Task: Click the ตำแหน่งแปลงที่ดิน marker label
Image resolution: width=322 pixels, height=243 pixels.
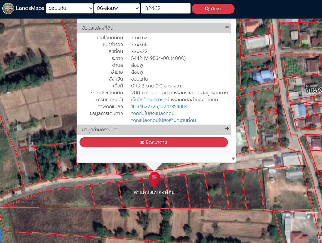Action: point(154,192)
